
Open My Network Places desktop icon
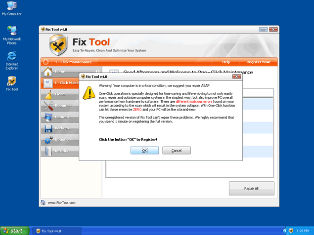(11, 32)
